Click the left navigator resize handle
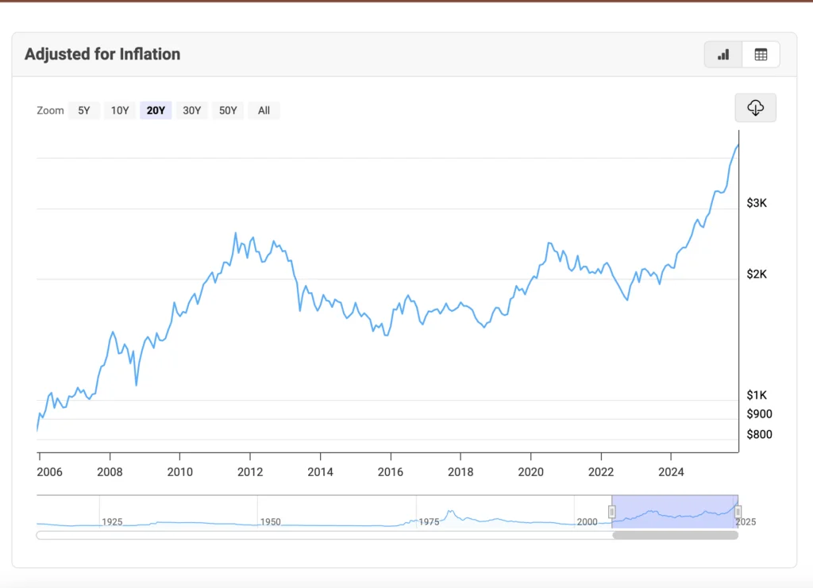 (x=612, y=513)
